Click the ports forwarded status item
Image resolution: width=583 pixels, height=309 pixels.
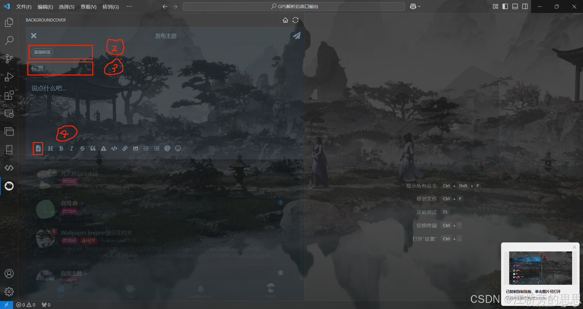tap(46, 305)
